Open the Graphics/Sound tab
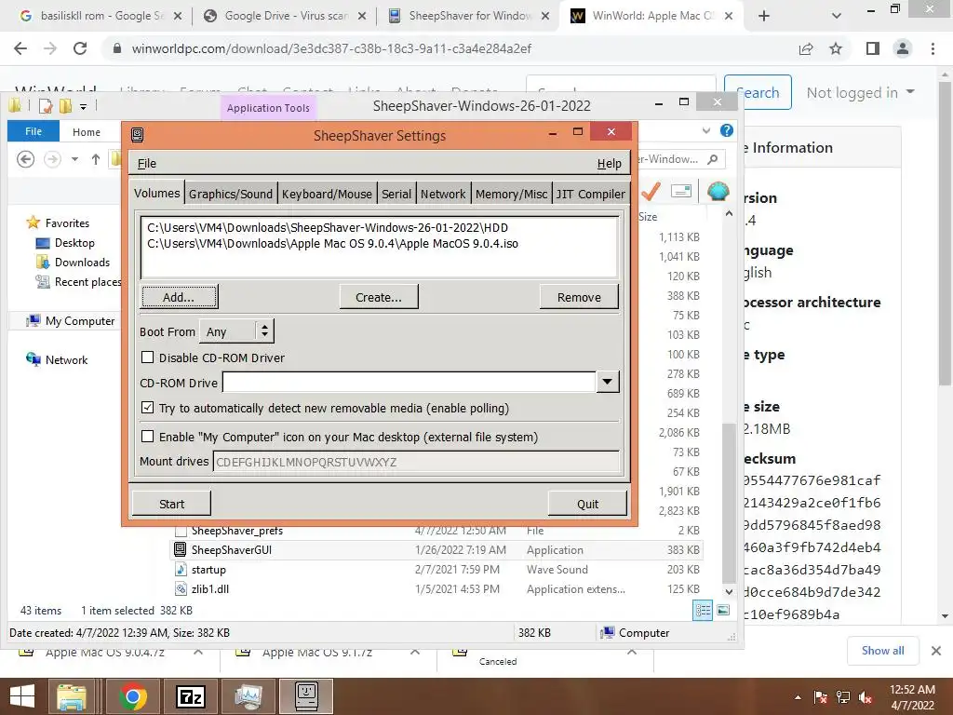Image resolution: width=953 pixels, height=715 pixels. (231, 194)
